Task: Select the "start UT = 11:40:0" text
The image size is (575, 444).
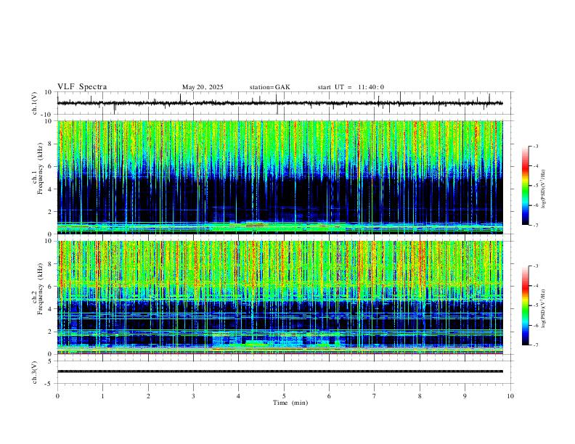Action: (x=351, y=87)
